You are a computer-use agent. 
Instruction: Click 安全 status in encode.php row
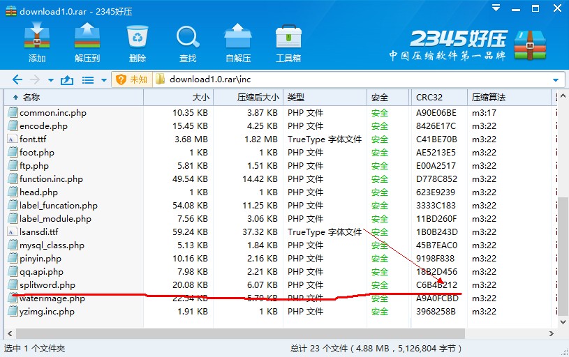tap(380, 126)
